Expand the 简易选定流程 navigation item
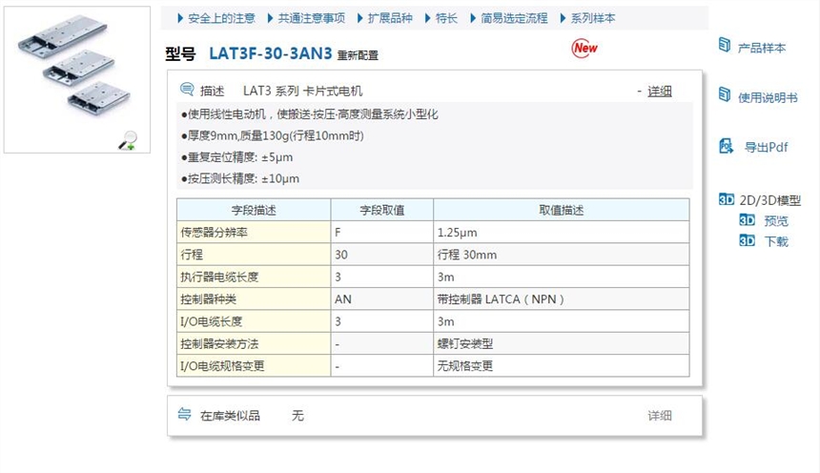The height and width of the screenshot is (473, 820). click(x=513, y=18)
